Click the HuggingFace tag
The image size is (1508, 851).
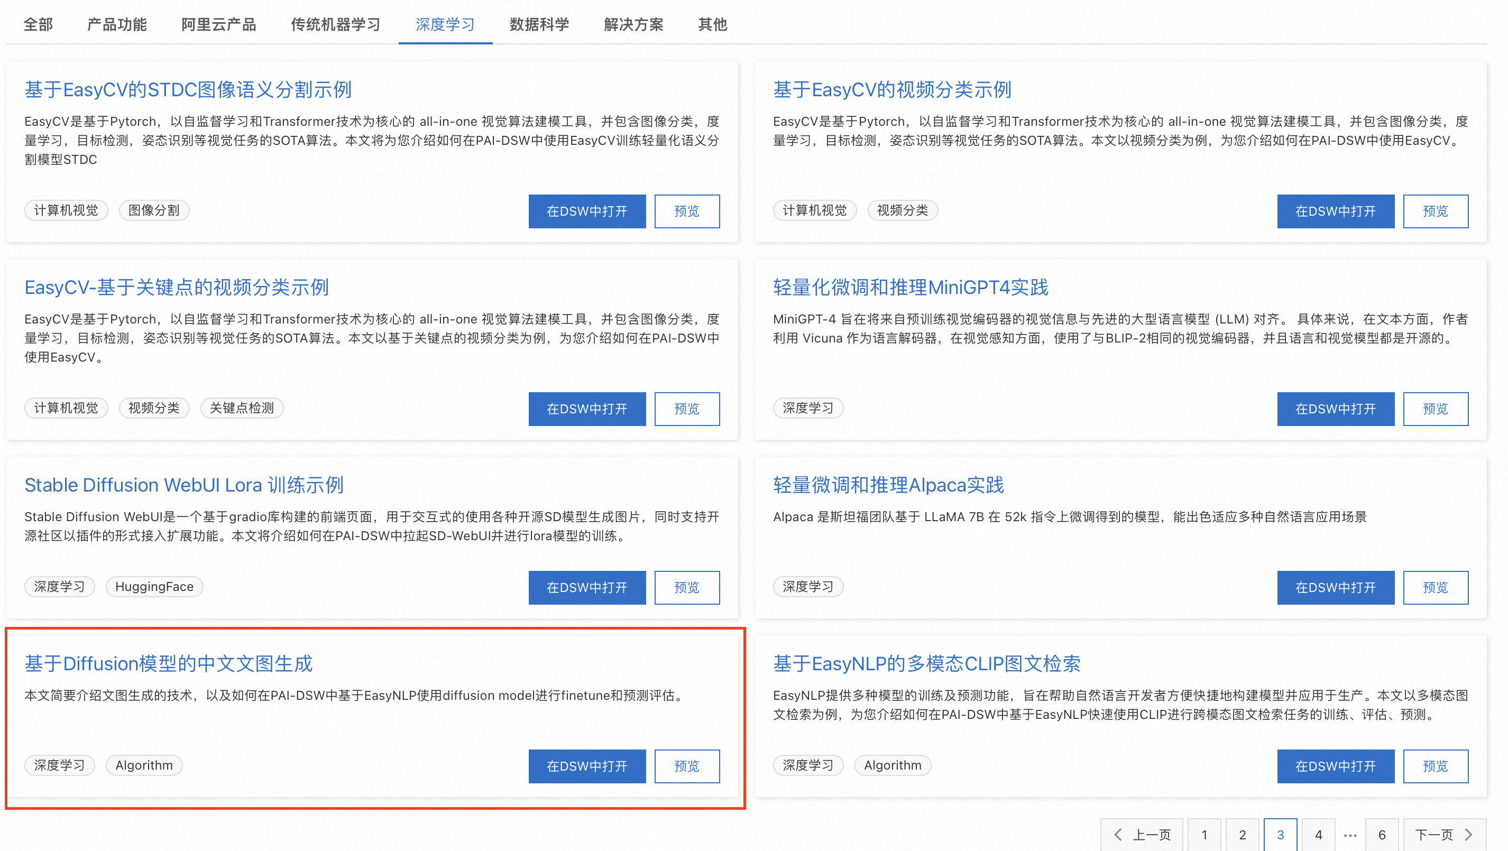[x=154, y=587]
